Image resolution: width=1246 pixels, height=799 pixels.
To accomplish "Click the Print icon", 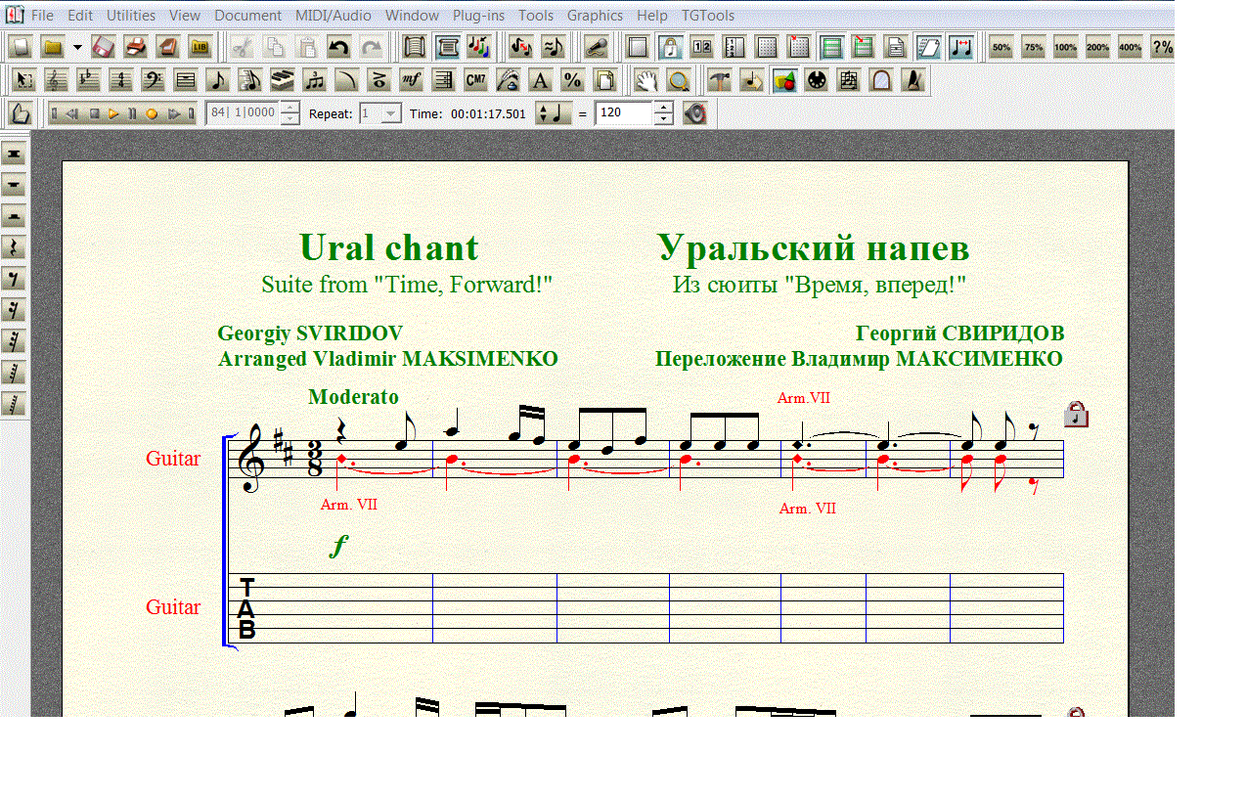I will 136,47.
